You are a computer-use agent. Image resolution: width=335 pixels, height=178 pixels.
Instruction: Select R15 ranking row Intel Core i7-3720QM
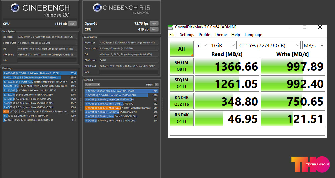coord(122,112)
